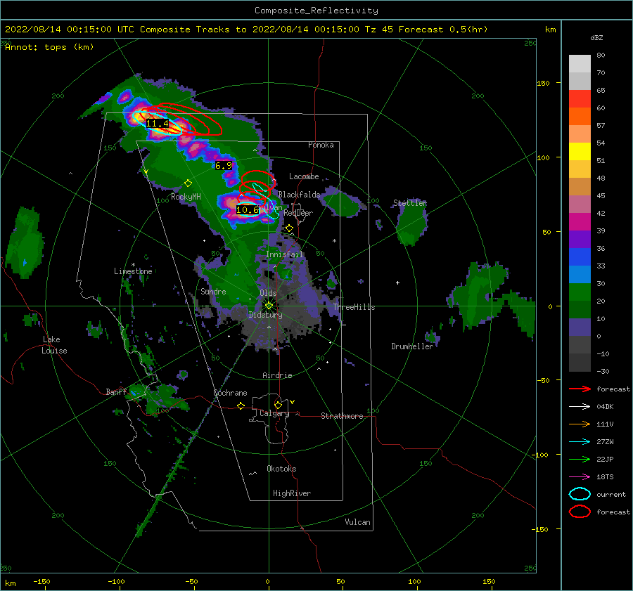Click the yellow radar-site diamond above Didsbury

[x=269, y=306]
